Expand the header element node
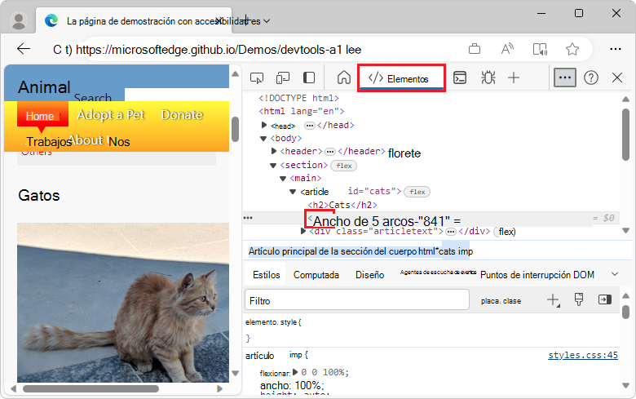The height and width of the screenshot is (399, 636). (x=274, y=152)
